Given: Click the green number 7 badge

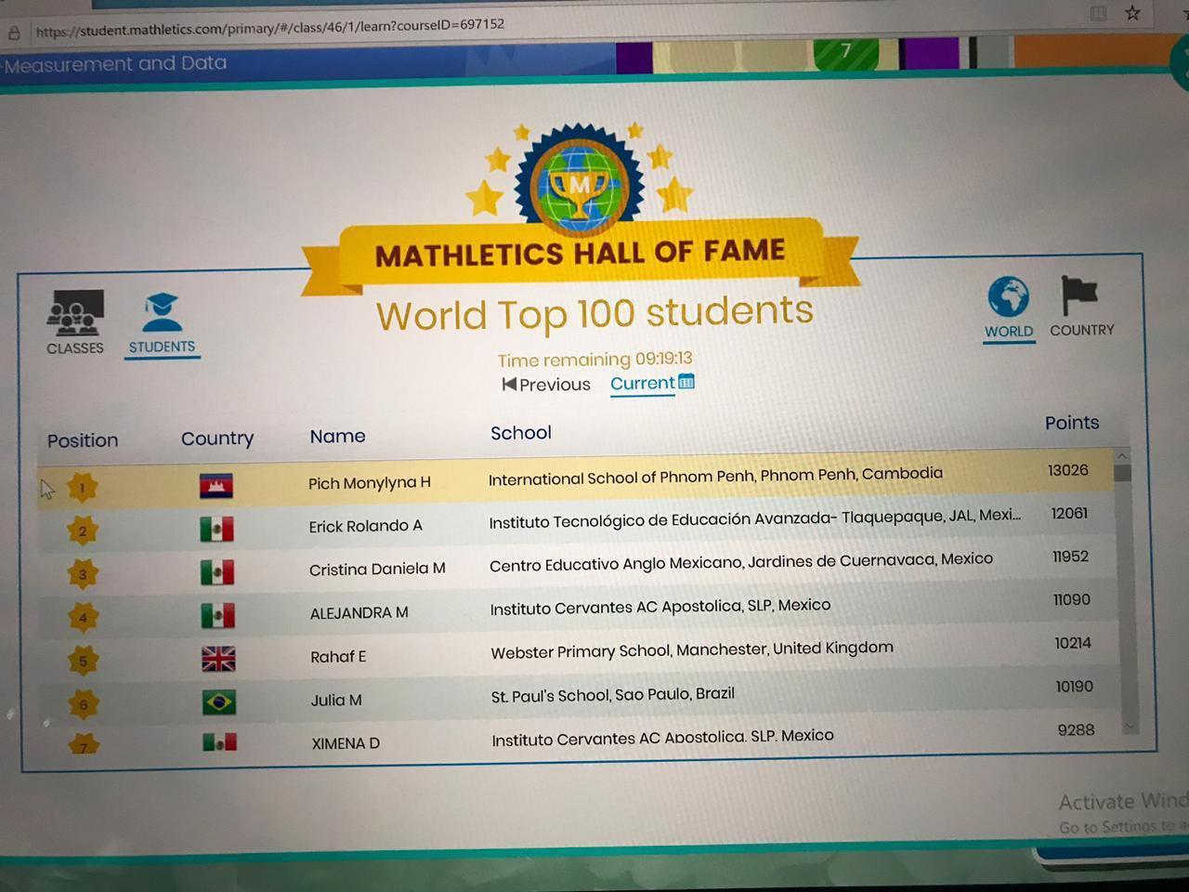Looking at the screenshot, I should [845, 53].
